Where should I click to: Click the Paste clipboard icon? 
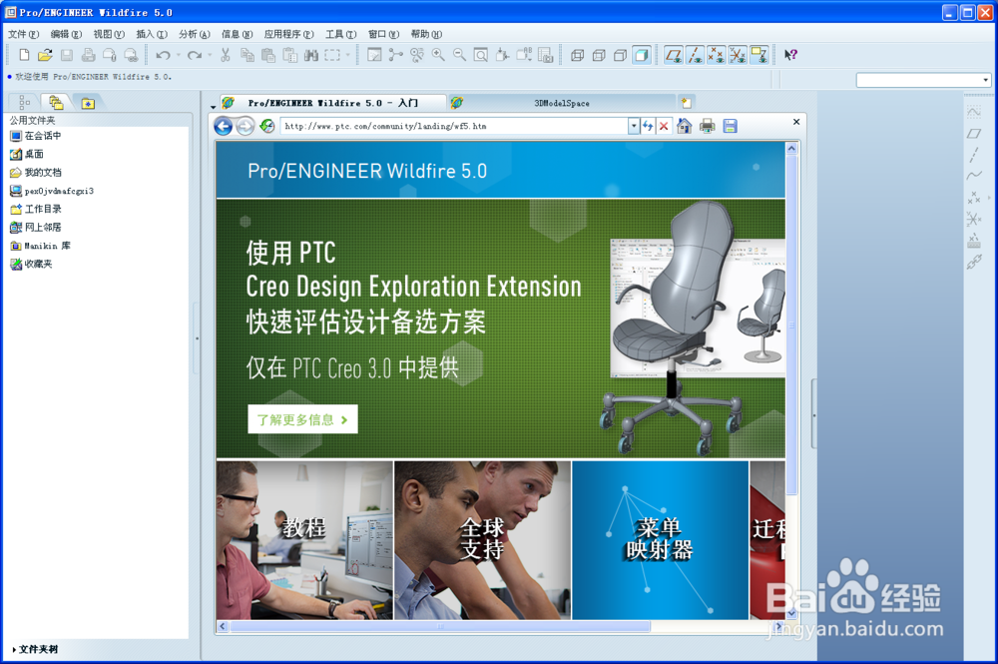tap(268, 55)
